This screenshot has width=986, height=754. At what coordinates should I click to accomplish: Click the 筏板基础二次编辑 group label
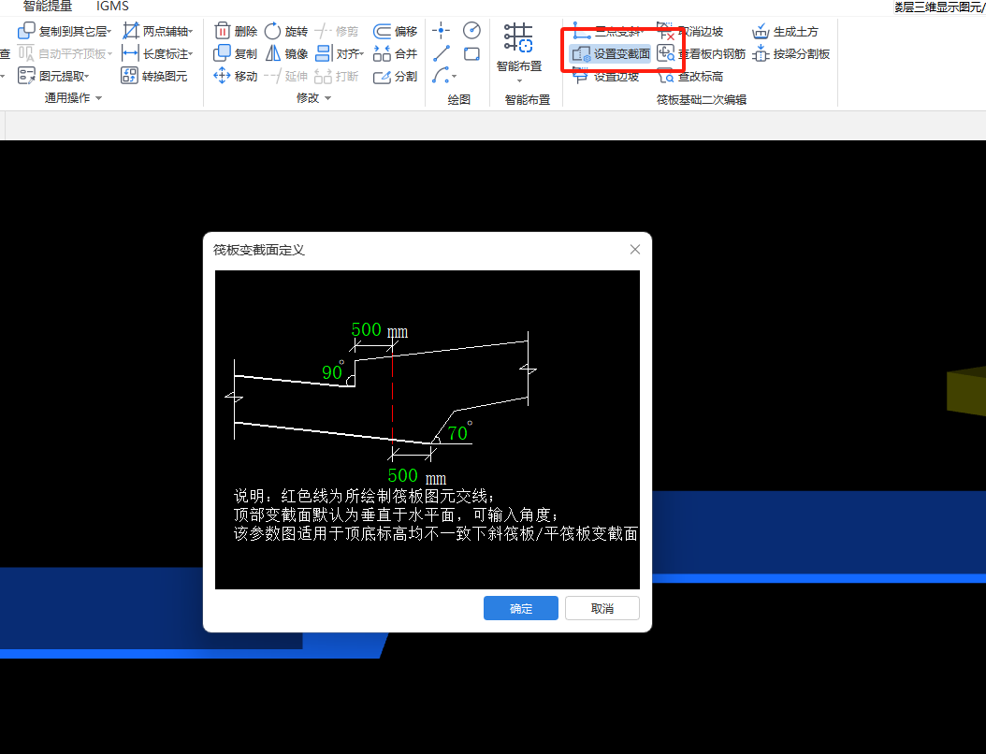pos(701,99)
